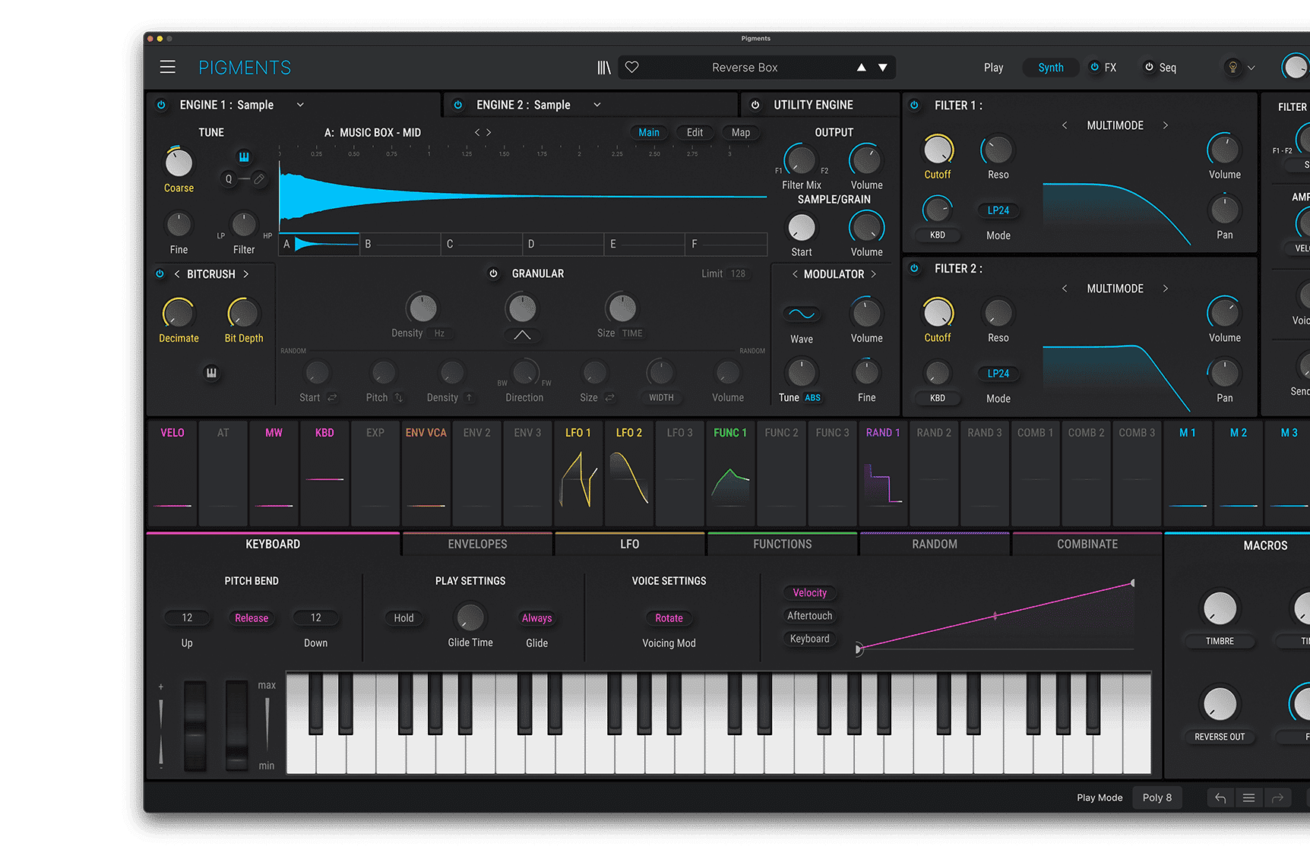Toggle the Seq power button
The image size is (1310, 862).
1149,67
